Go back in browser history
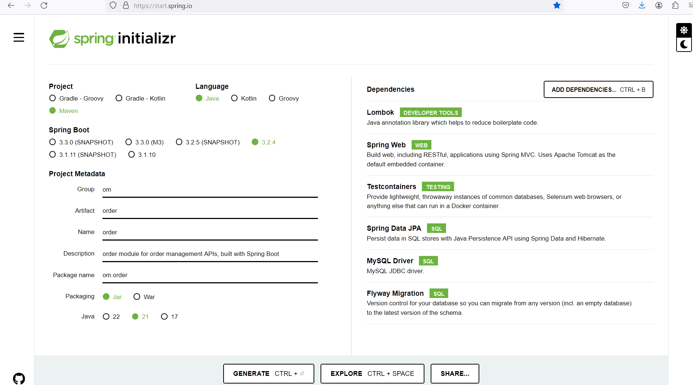The height and width of the screenshot is (385, 693). pos(11,5)
